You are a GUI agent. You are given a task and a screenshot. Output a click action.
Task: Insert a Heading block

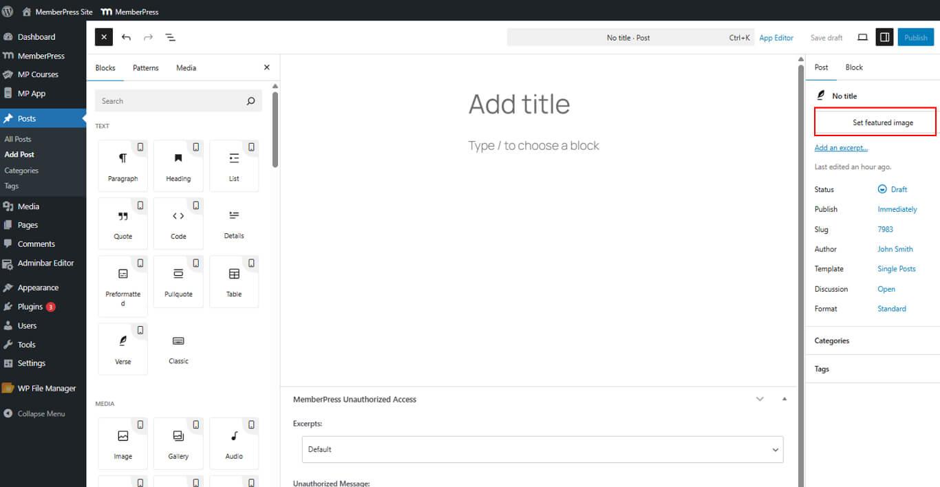click(178, 166)
